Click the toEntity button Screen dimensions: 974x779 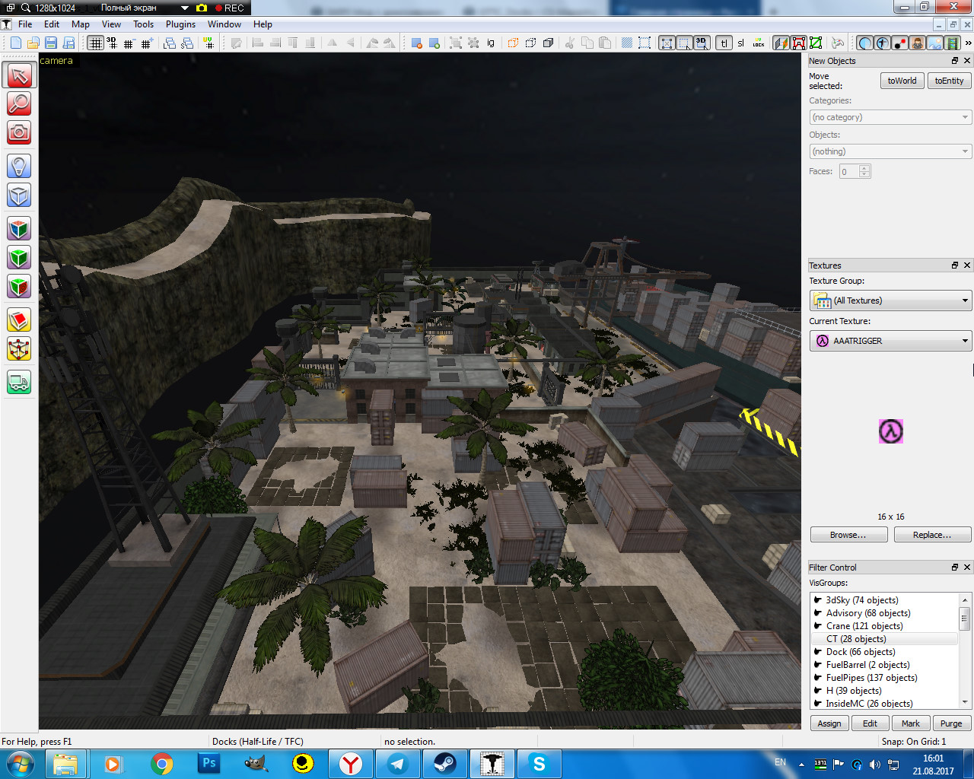click(949, 81)
